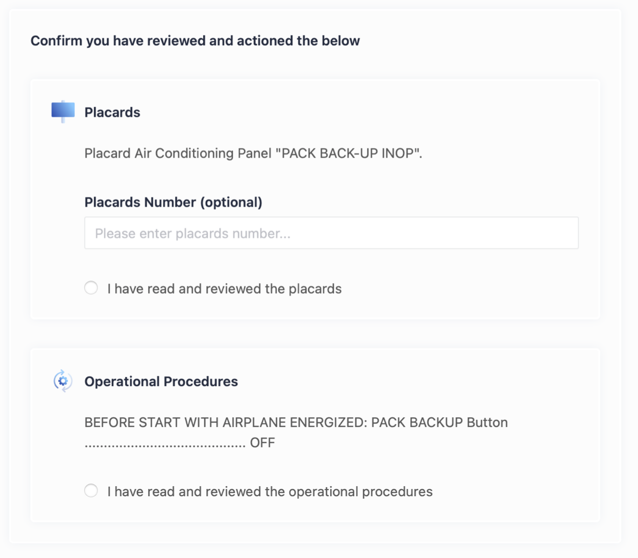Click the word "(optional)" in the field label
Image resolution: width=638 pixels, height=558 pixels.
(231, 202)
